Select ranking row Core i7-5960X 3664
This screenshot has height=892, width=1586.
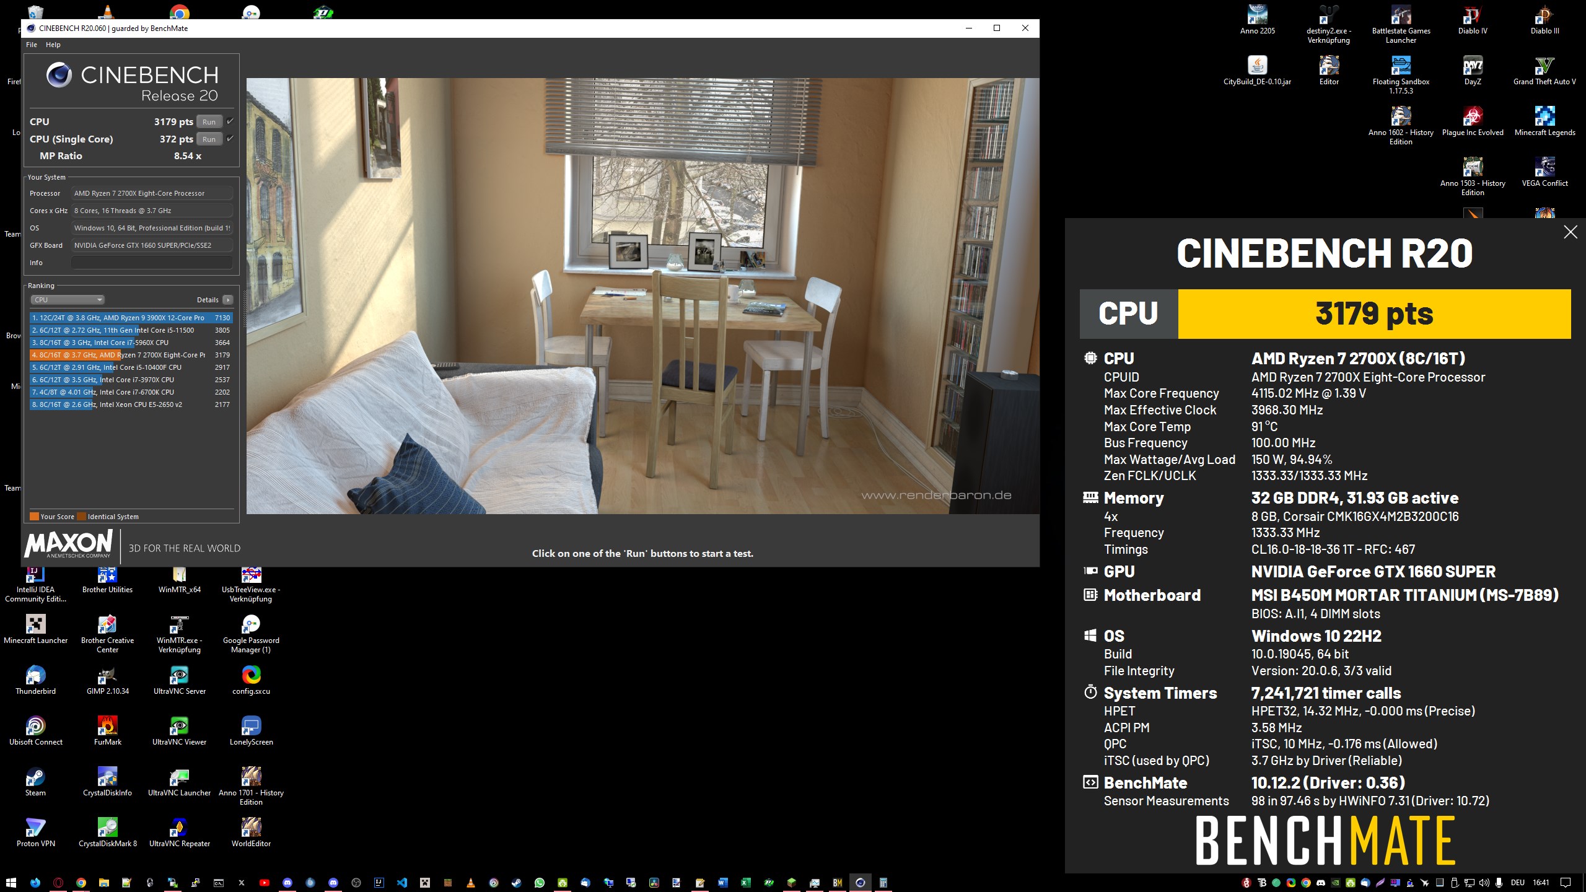131,343
